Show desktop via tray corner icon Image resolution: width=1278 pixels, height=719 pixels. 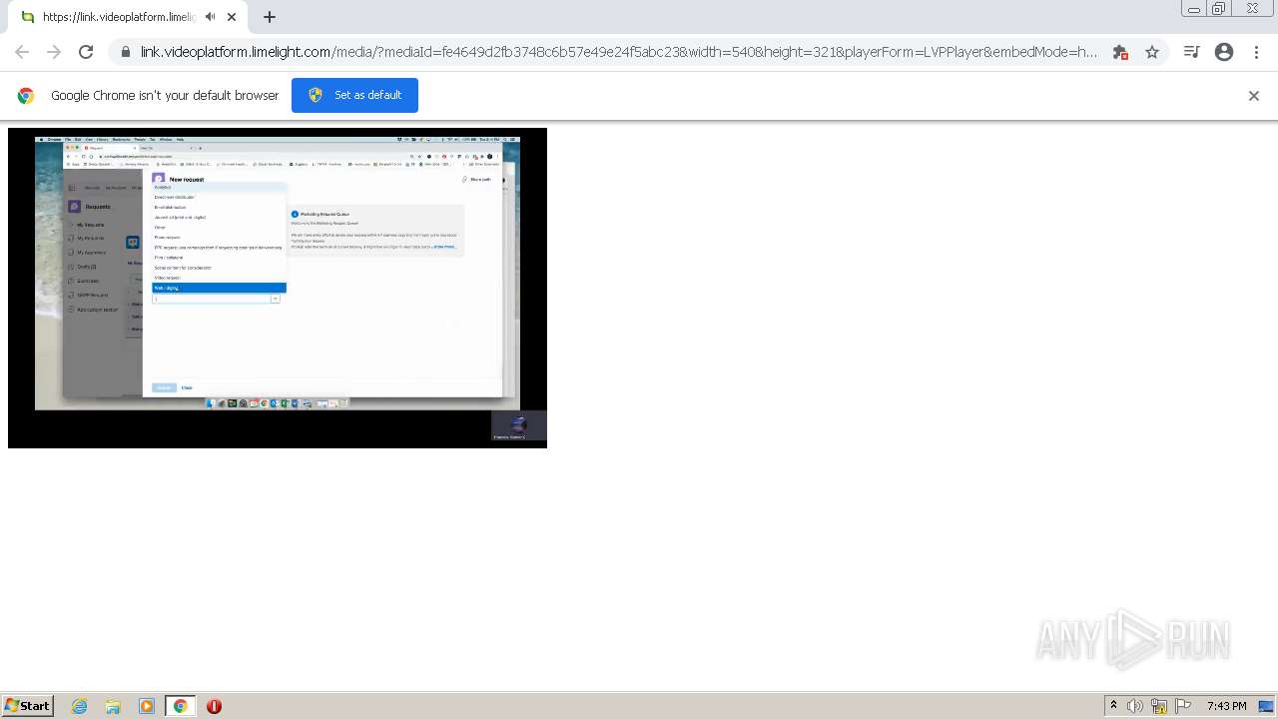tap(1266, 706)
